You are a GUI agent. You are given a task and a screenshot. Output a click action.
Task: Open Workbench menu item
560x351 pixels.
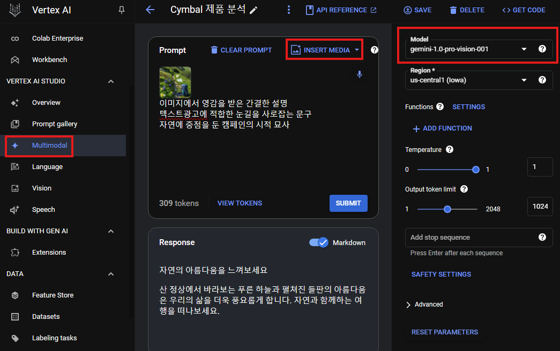coord(50,60)
